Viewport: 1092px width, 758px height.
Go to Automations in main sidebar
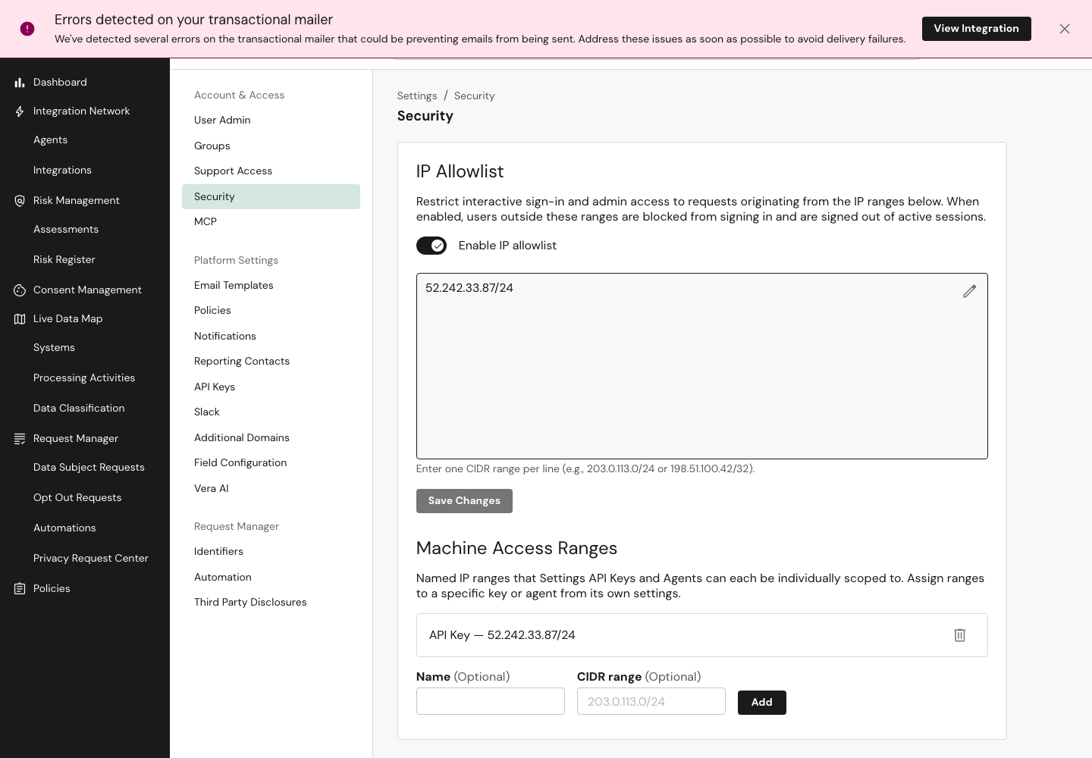[x=64, y=528]
